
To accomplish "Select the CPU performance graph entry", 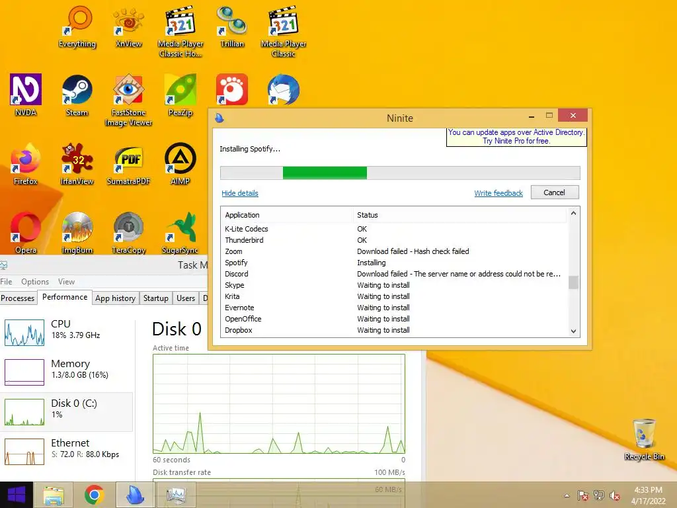I will click(x=67, y=333).
